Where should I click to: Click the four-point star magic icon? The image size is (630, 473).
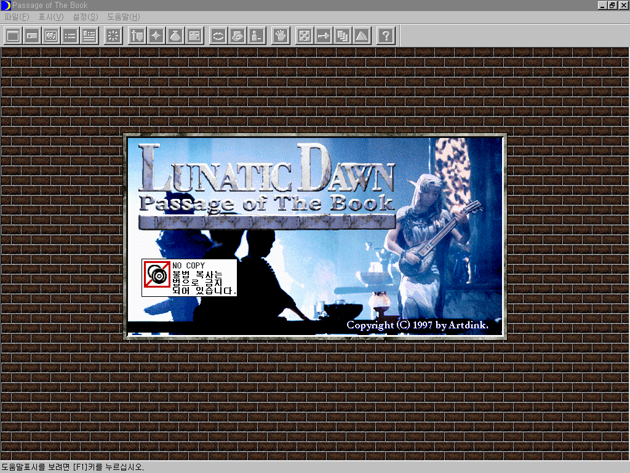tap(156, 36)
